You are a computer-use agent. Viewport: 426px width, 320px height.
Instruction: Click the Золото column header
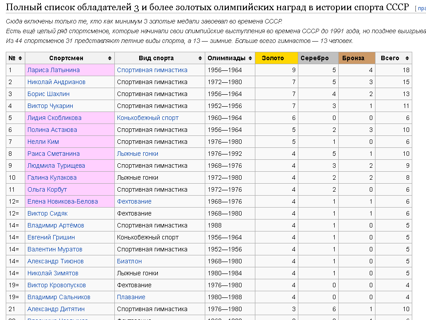277,58
